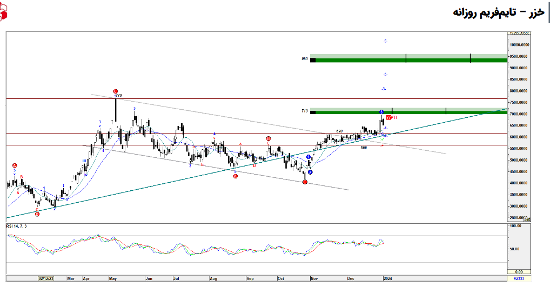
Task: Click the 02/12/23 date label
Action: tap(46, 278)
